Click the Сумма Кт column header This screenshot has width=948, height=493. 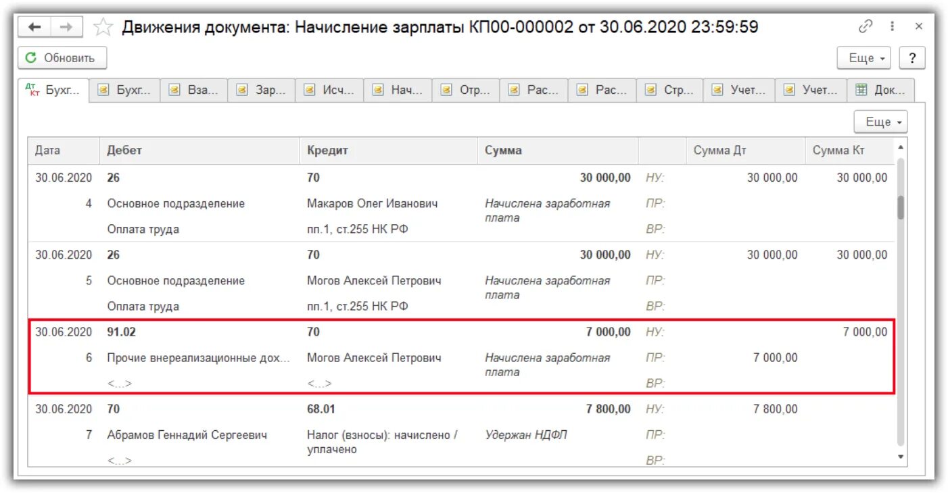(849, 151)
